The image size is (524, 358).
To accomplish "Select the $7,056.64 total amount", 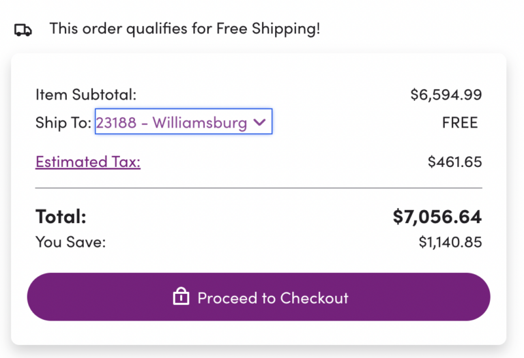I will click(437, 217).
